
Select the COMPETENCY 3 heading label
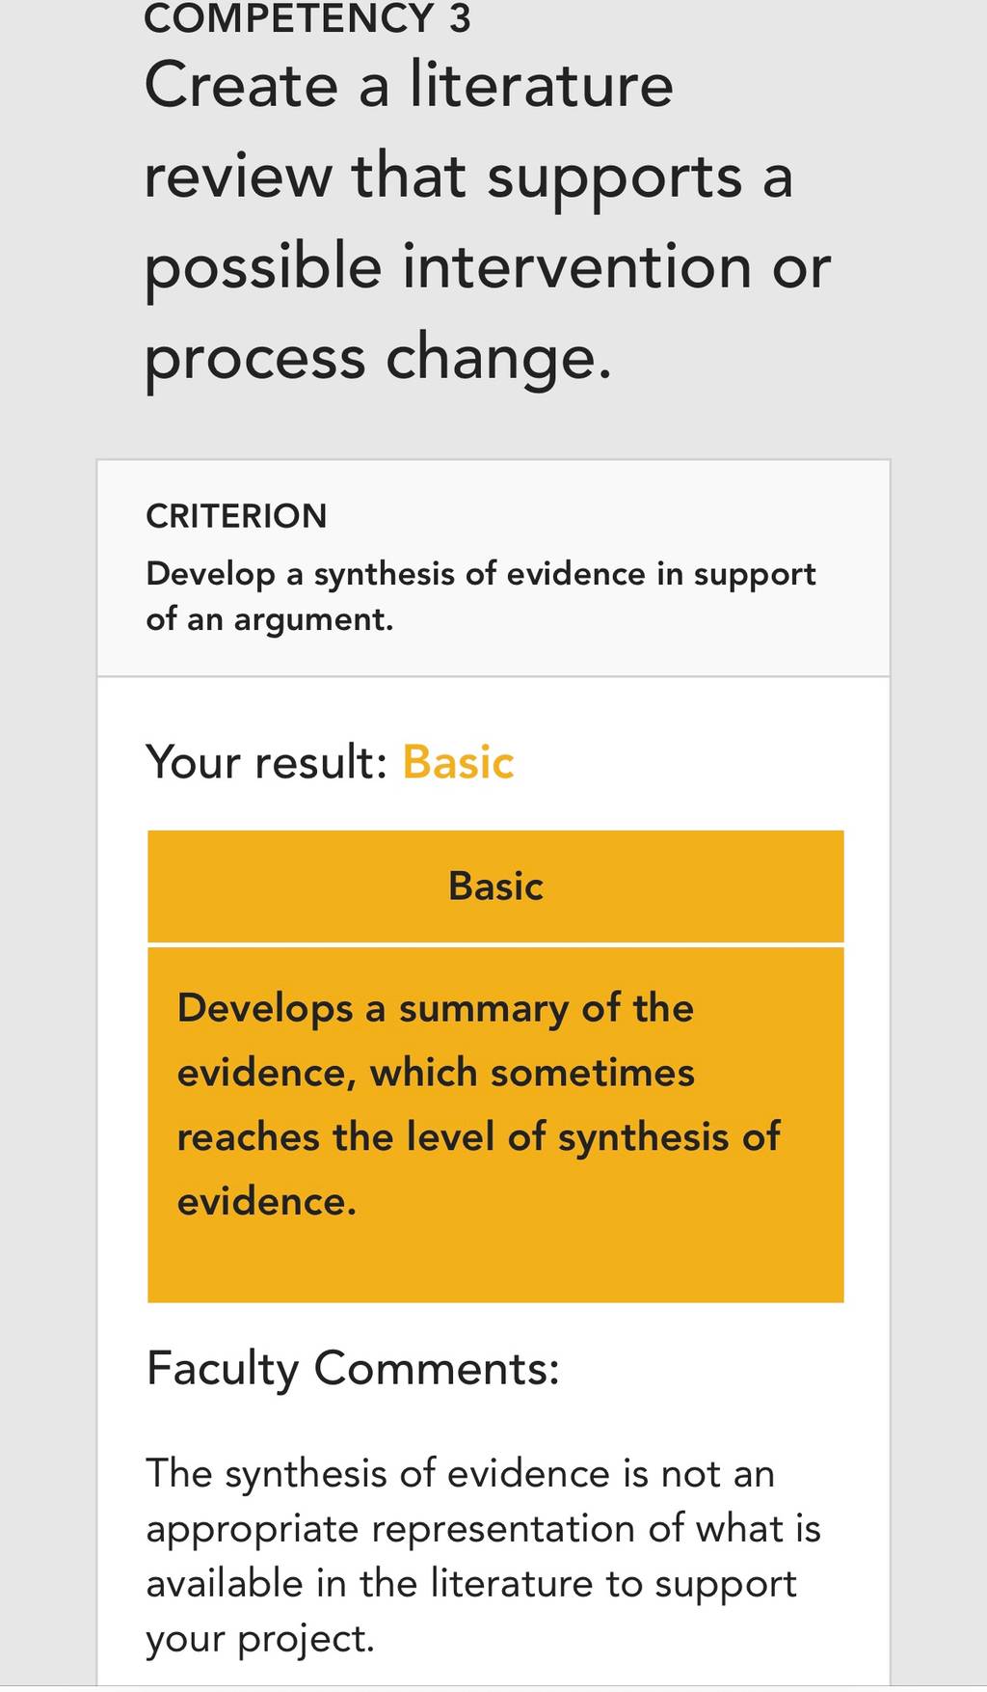tap(307, 18)
